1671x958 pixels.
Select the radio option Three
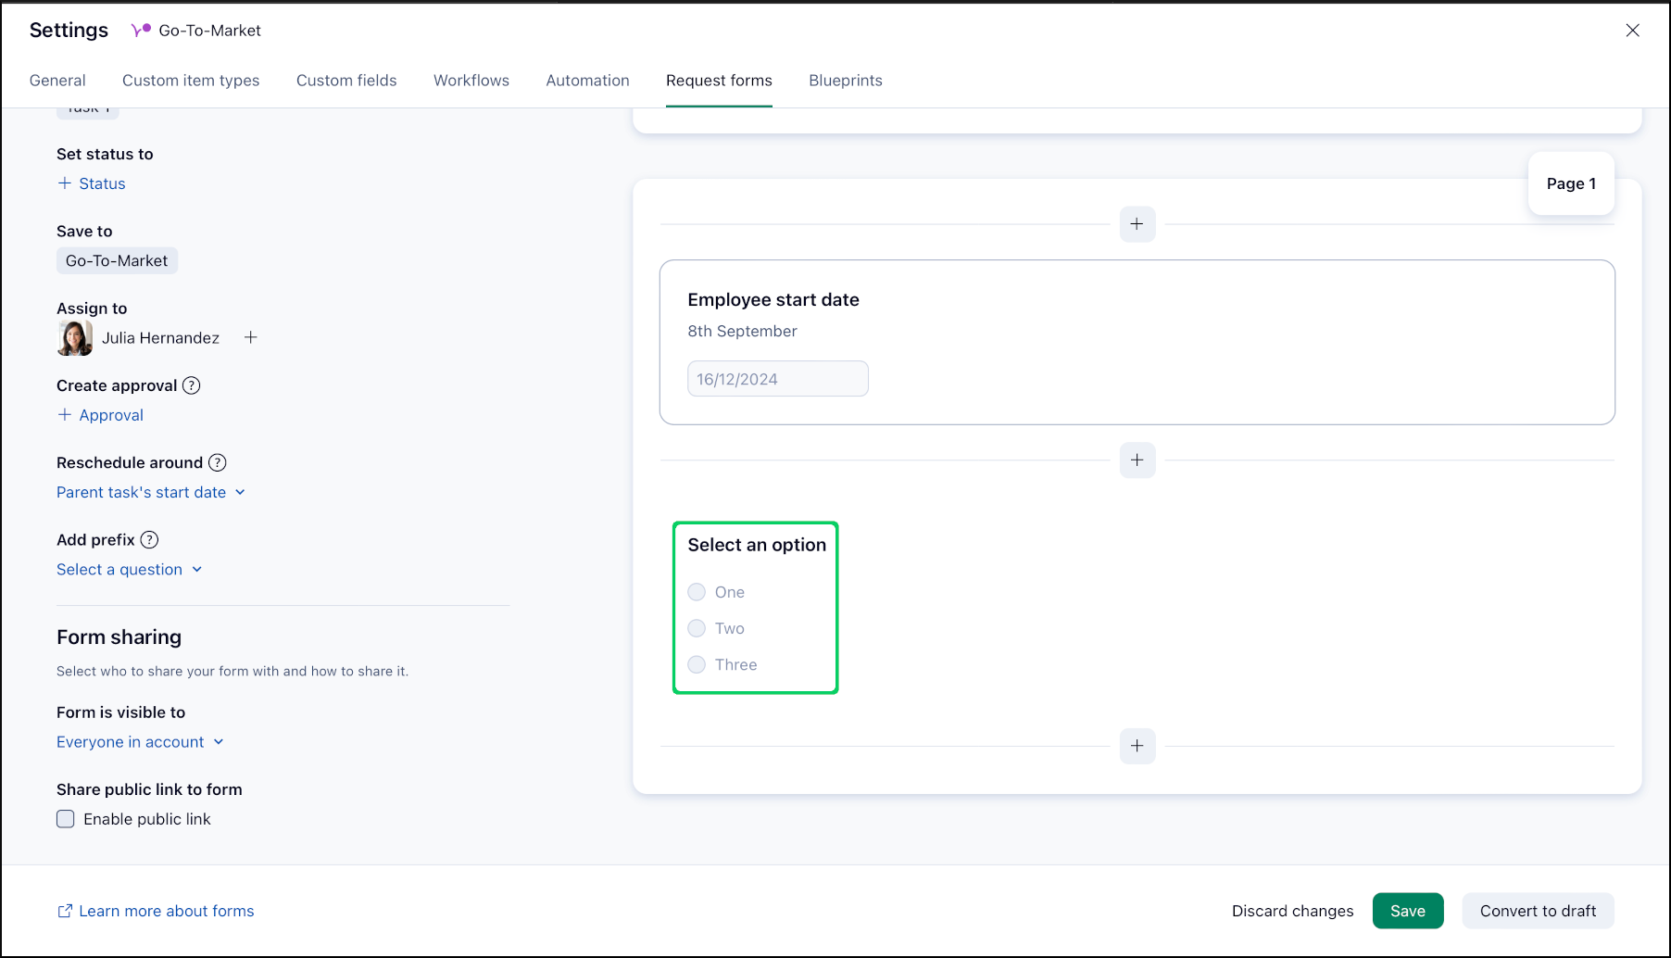(697, 664)
